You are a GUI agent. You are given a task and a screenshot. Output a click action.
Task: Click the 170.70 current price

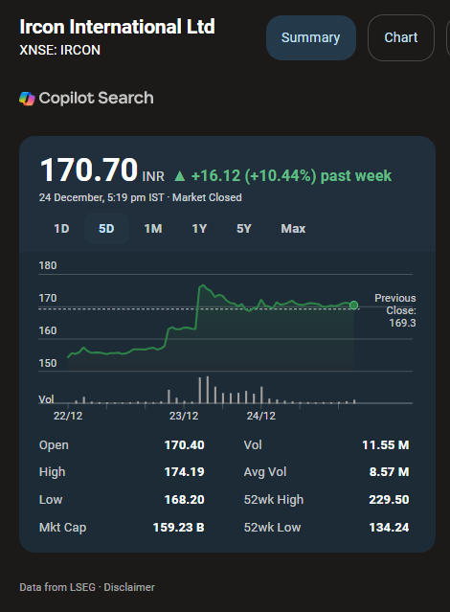89,170
